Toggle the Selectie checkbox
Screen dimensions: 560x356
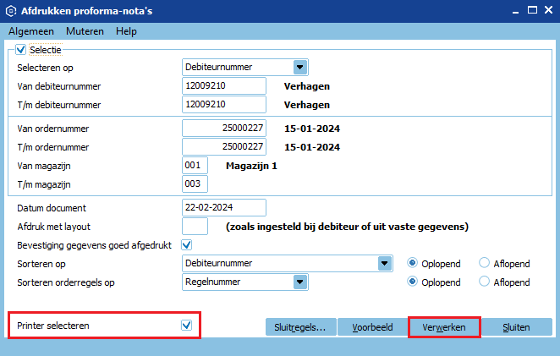click(x=20, y=49)
